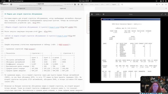Switch to the modified report.md tab
168x94 pixels.
pos(21,8)
